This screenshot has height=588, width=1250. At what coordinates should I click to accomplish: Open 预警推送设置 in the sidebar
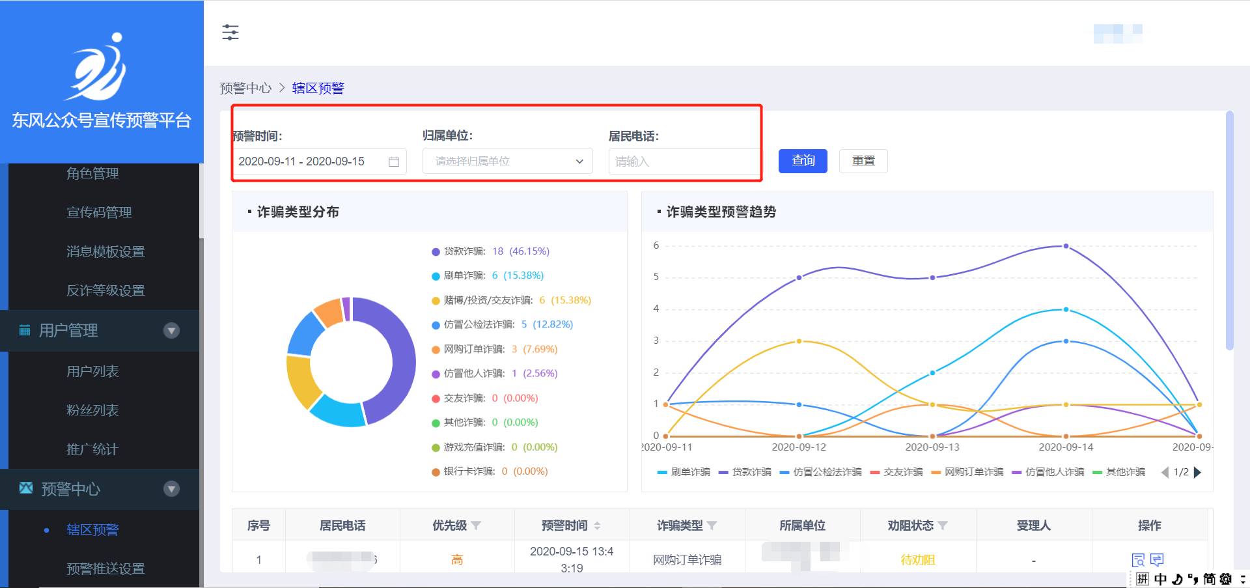tap(105, 568)
